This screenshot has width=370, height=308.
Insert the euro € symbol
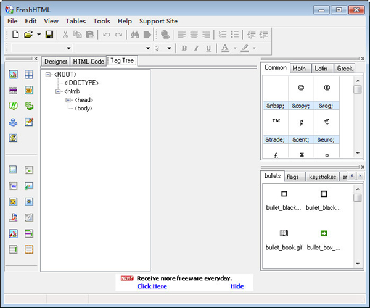tap(326, 122)
